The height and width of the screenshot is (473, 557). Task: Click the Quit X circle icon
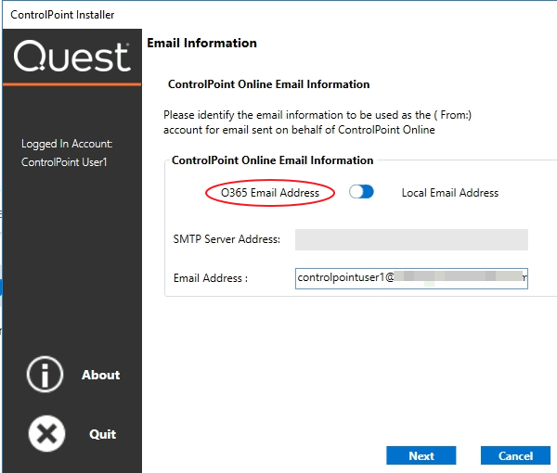[x=45, y=433]
